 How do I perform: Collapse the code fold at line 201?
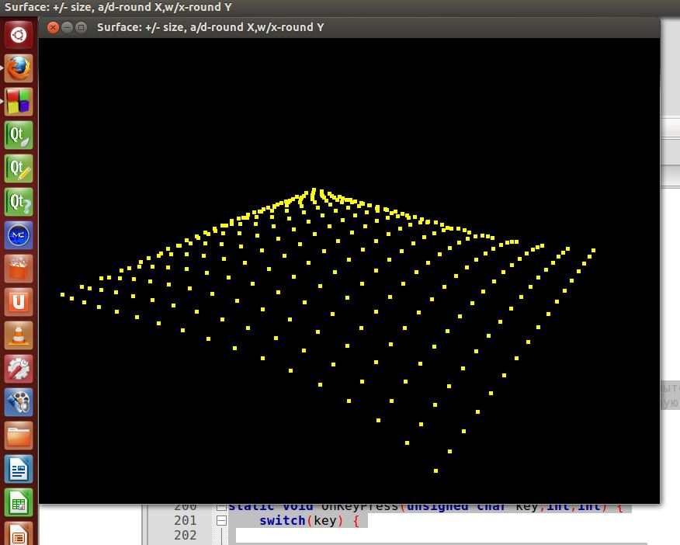(221, 520)
